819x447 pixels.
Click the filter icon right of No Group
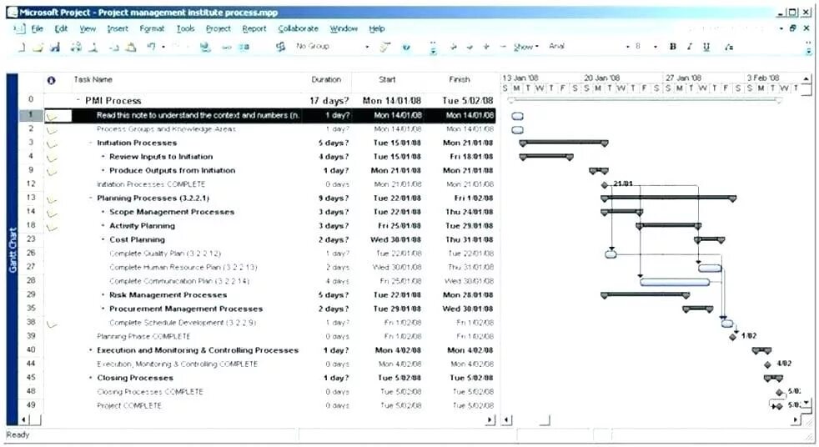(385, 48)
